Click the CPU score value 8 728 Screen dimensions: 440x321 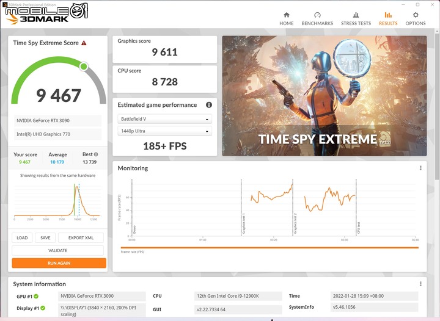pyautogui.click(x=165, y=82)
